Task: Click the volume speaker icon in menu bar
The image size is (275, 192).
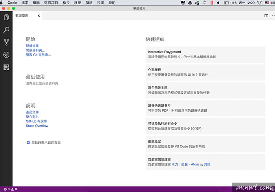Action: coord(218,3)
